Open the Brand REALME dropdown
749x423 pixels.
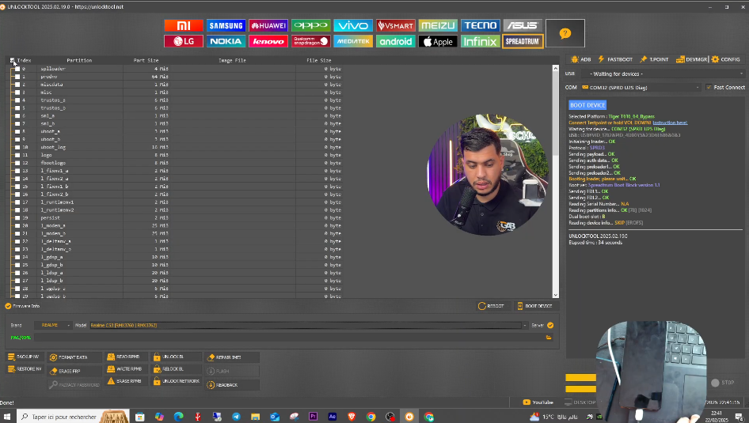(x=53, y=325)
